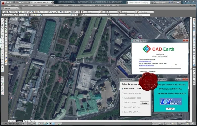This screenshot has width=197, height=126.
Task: Click the Table Style icon in styles toolbar
Action: (x=119, y=12)
